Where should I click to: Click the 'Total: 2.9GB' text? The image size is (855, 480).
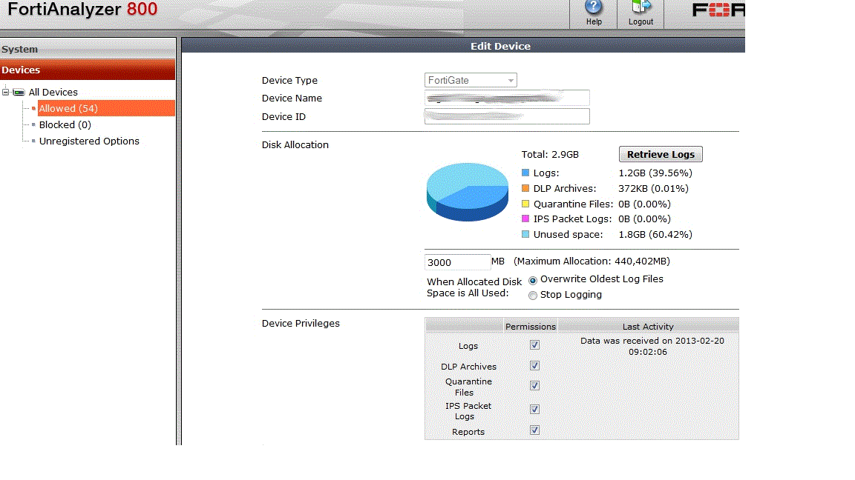550,155
